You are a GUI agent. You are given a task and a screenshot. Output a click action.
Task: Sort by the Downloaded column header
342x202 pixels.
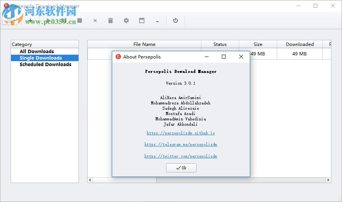300,44
